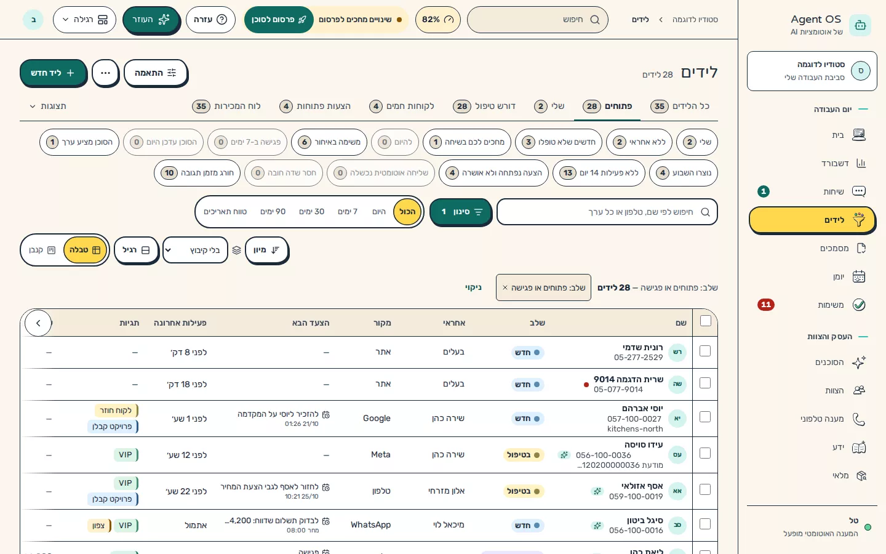Image resolution: width=886 pixels, height=554 pixels.
Task: Click the ליד חדש new lead button
Action: pos(52,73)
